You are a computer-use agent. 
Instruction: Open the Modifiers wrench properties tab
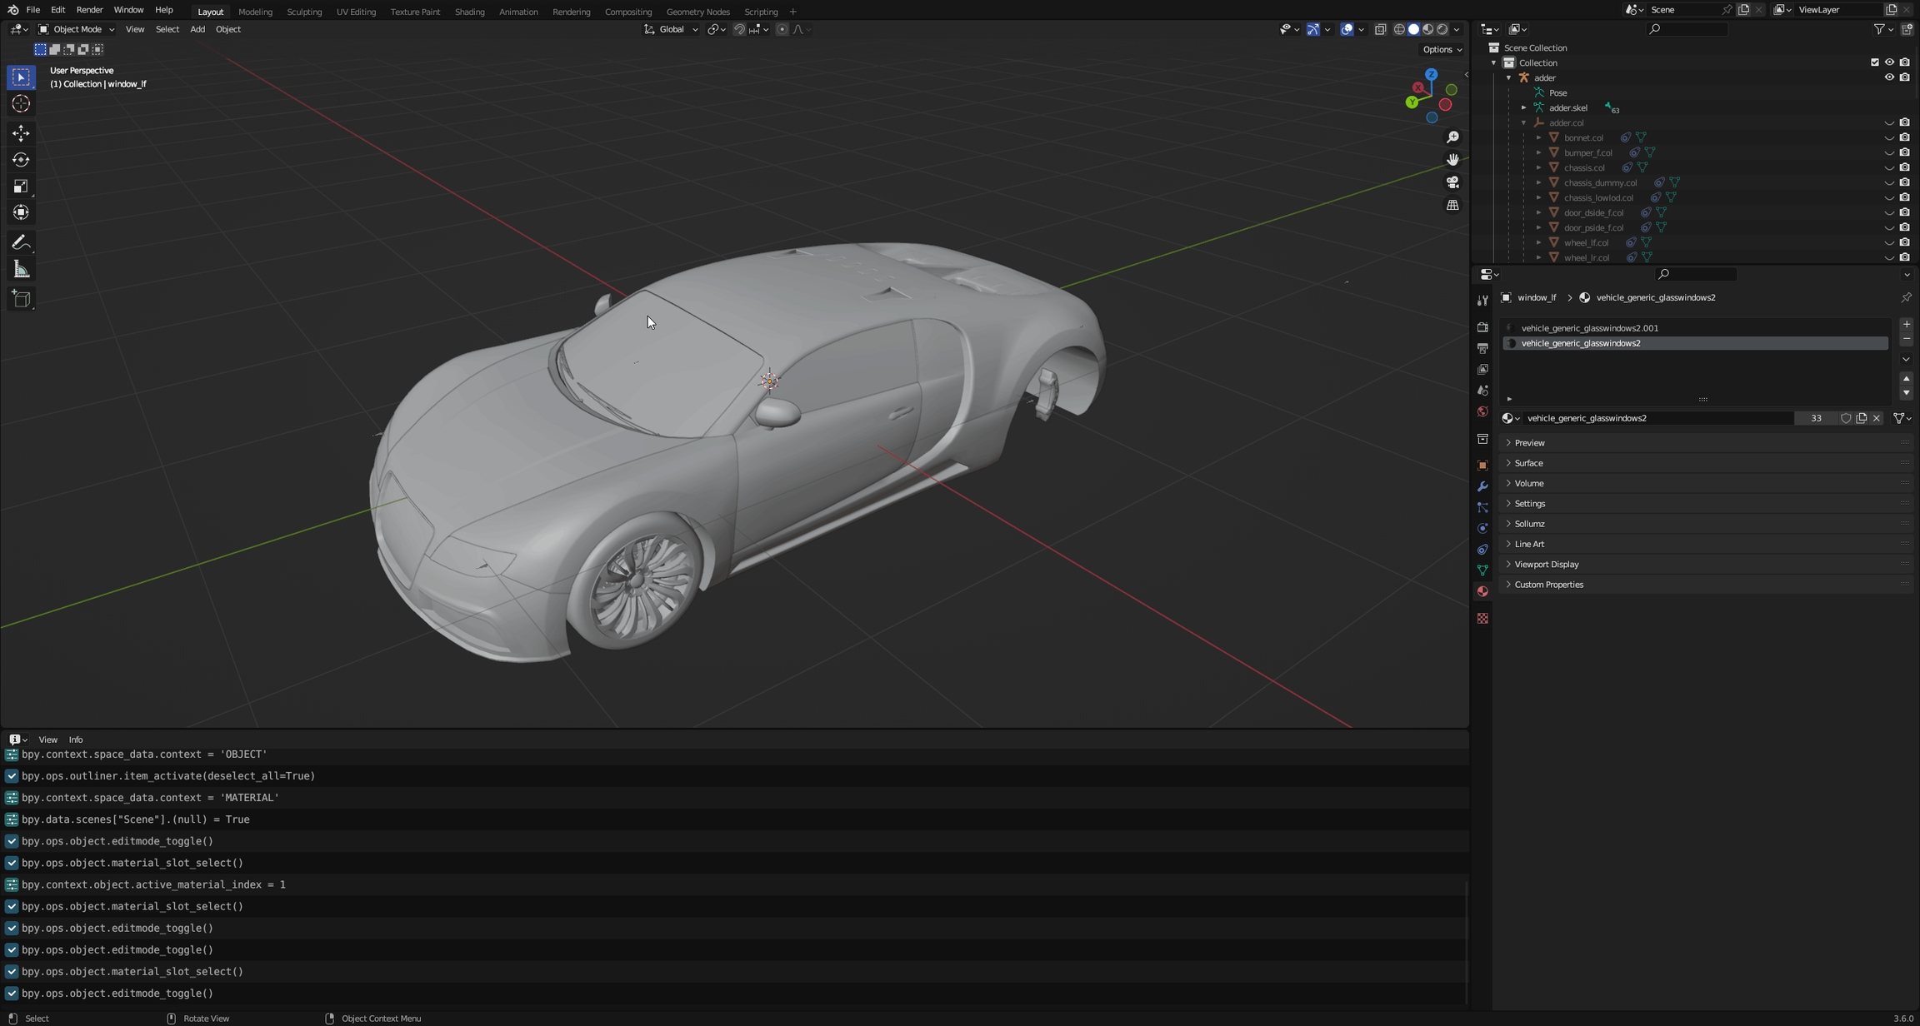1482,486
